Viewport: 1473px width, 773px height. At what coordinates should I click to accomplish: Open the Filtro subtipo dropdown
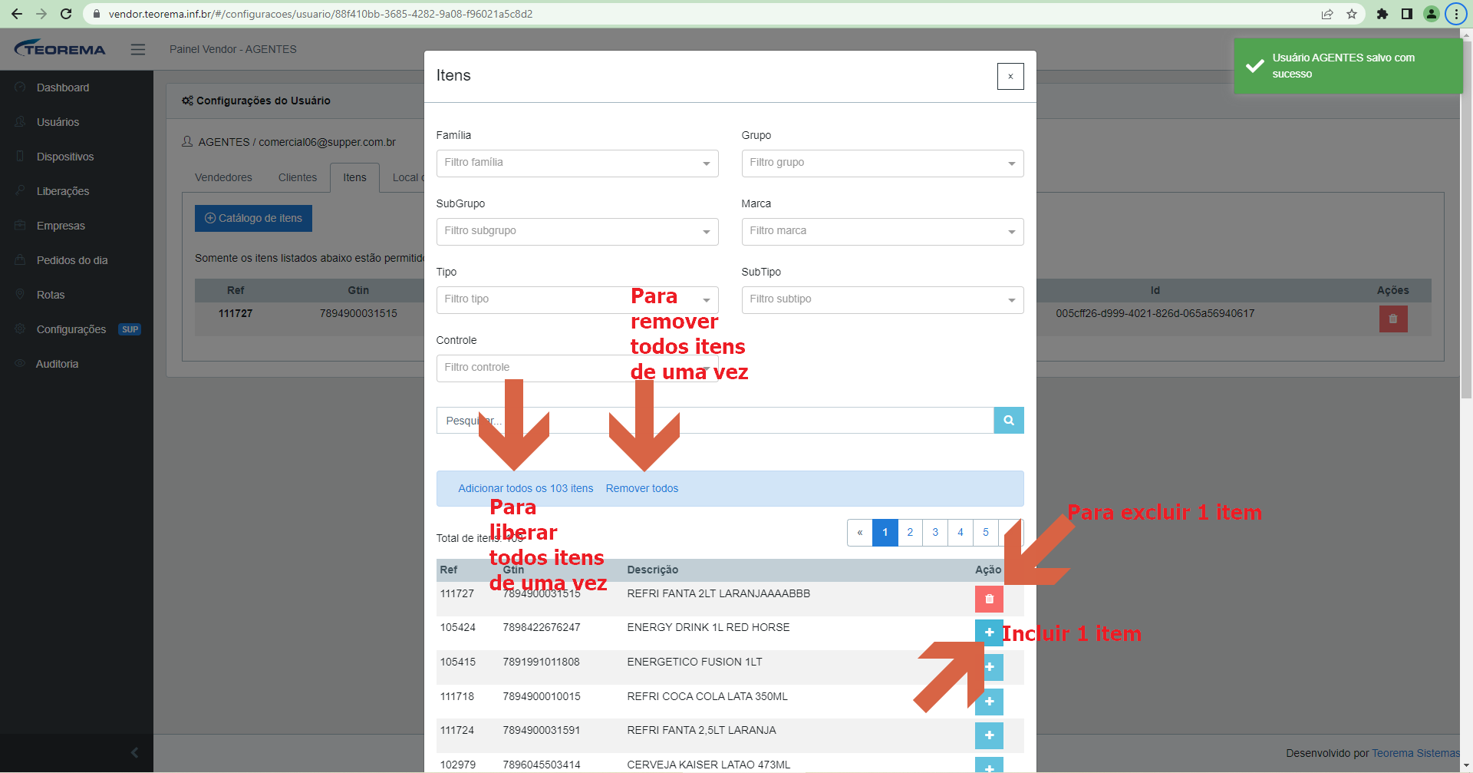click(882, 299)
